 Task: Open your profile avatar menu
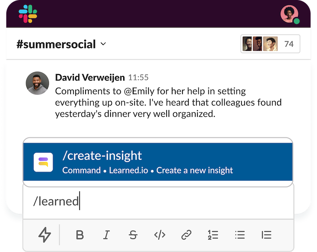tap(289, 14)
